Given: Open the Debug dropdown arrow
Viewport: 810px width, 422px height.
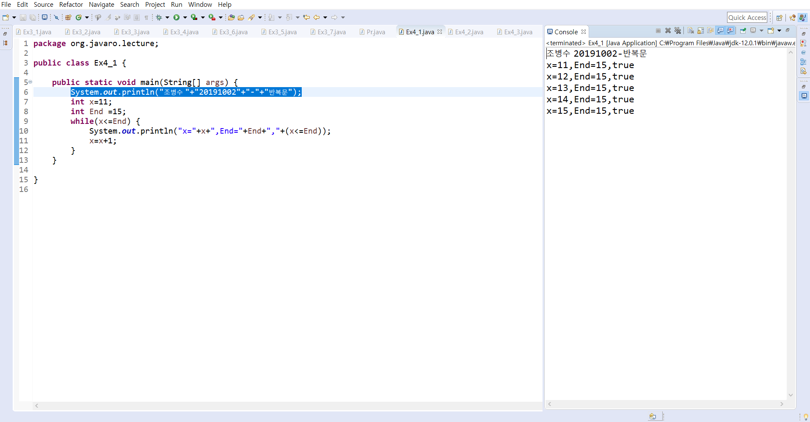Looking at the screenshot, I should [x=167, y=17].
